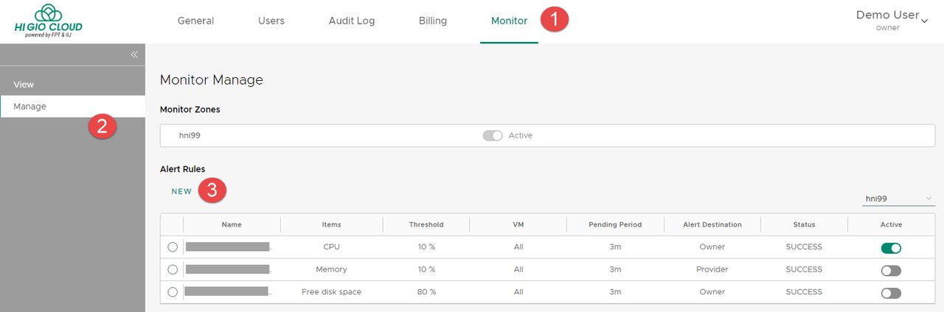
Task: Disable the CPU alert rule Active toggle
Action: [x=891, y=248]
